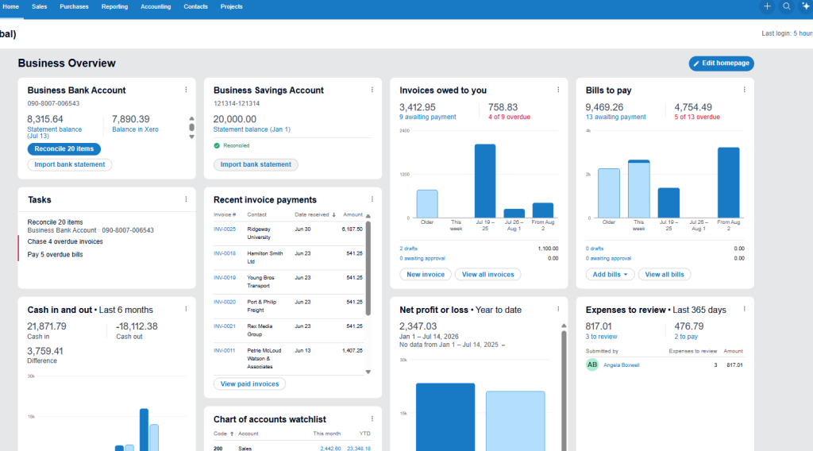Viewport: 813px width, 451px height.
Task: Click View all bills button
Action: pos(665,274)
